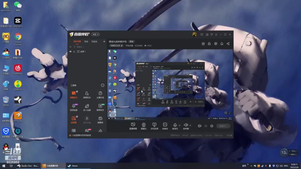Click the stream preview area

pyautogui.click(x=170, y=84)
